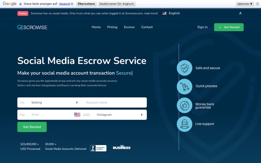
Task: Open the Contact page
Action: tap(147, 27)
